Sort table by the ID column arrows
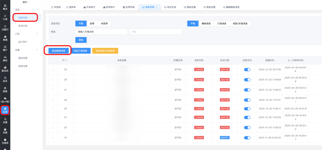 coord(66,60)
